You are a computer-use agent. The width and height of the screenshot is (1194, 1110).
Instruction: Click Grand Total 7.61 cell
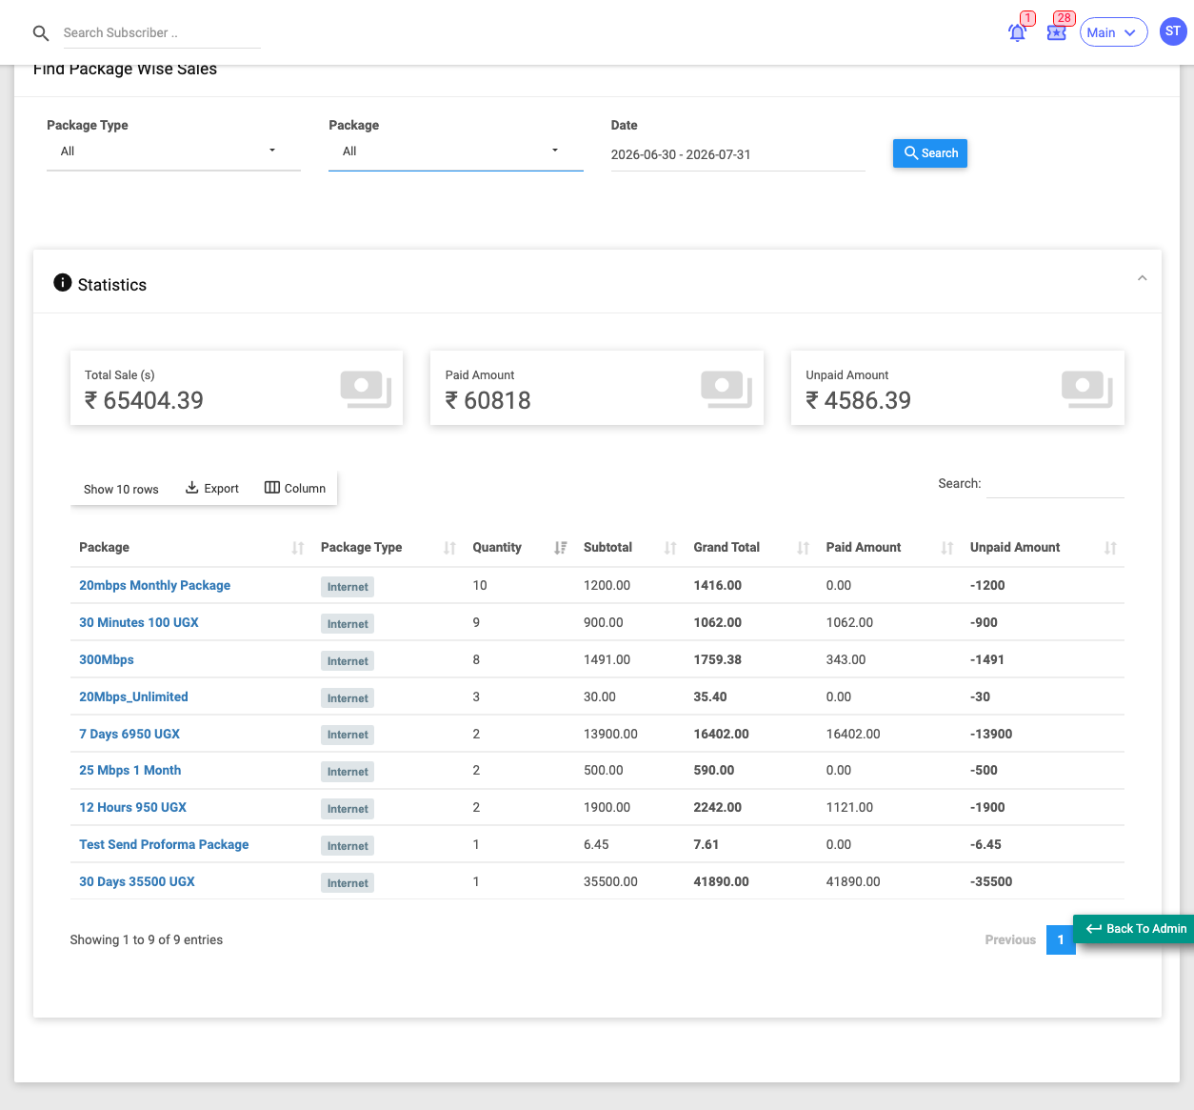click(x=706, y=844)
